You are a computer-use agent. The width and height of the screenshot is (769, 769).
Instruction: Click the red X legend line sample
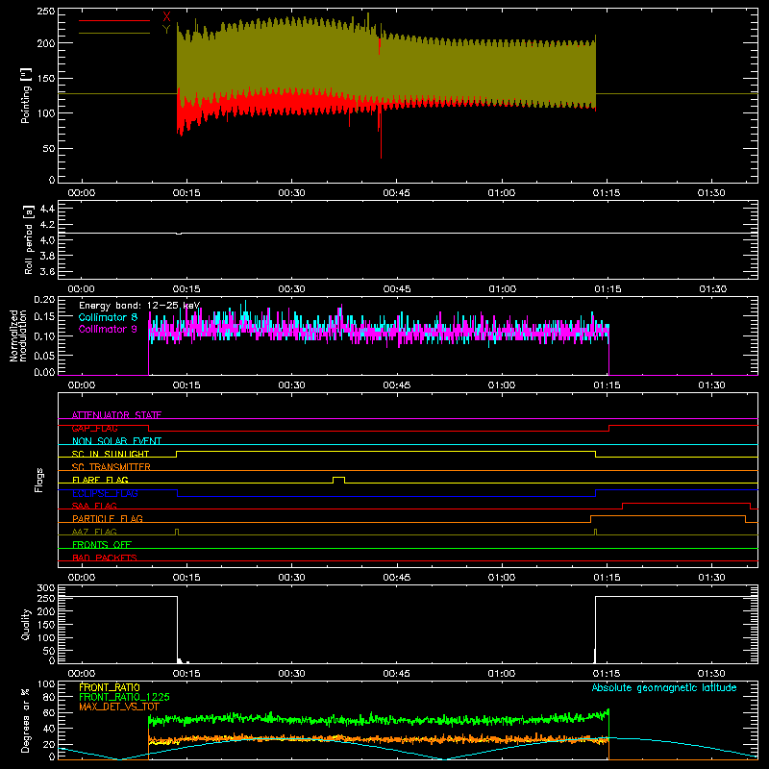coord(114,20)
